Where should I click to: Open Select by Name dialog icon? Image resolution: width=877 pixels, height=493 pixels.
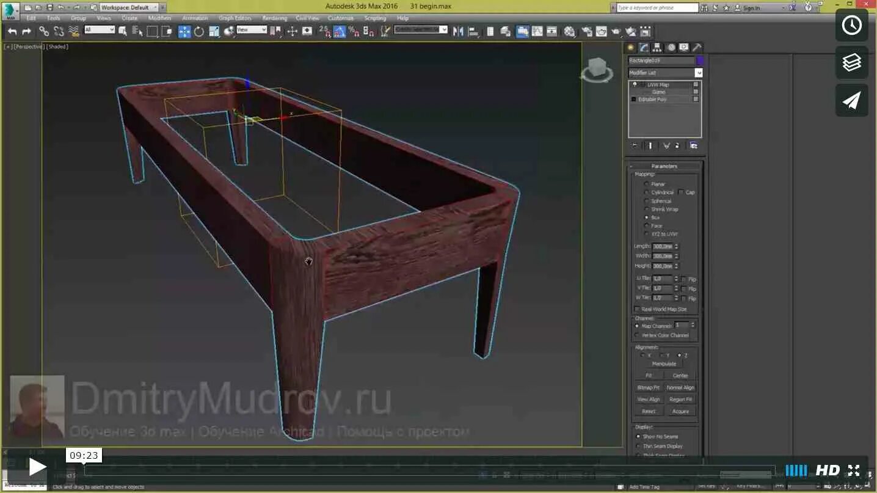coord(137,31)
